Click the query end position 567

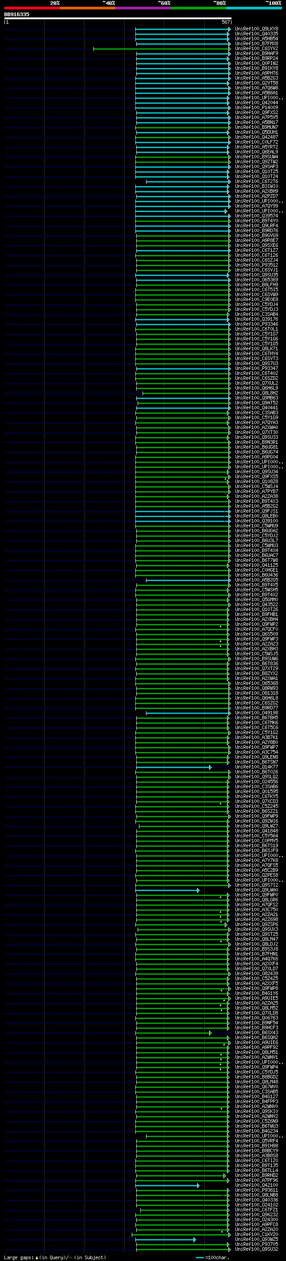tap(225, 22)
